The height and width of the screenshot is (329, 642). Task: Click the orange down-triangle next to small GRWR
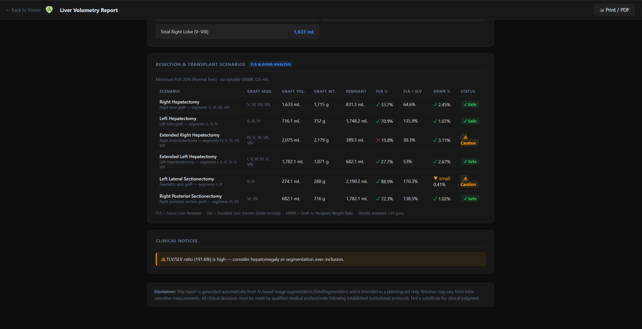435,178
